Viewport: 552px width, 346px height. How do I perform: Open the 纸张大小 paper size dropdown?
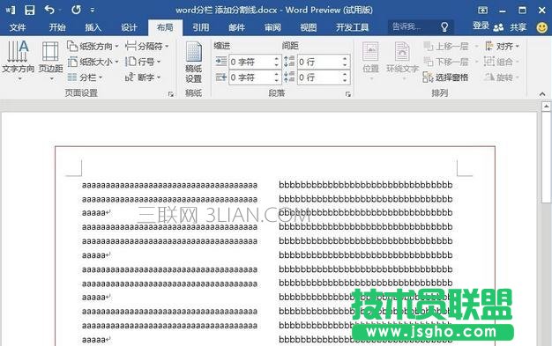[x=93, y=62]
